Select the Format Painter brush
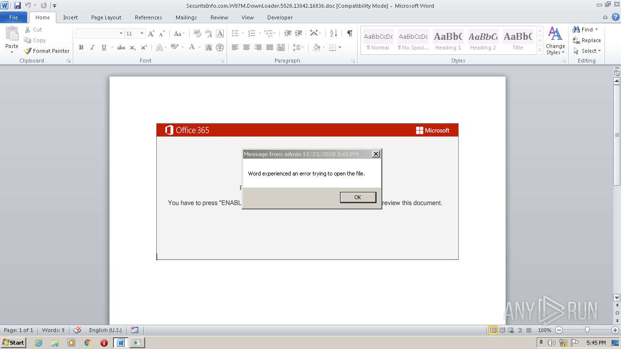Image resolution: width=621 pixels, height=349 pixels. (47, 51)
